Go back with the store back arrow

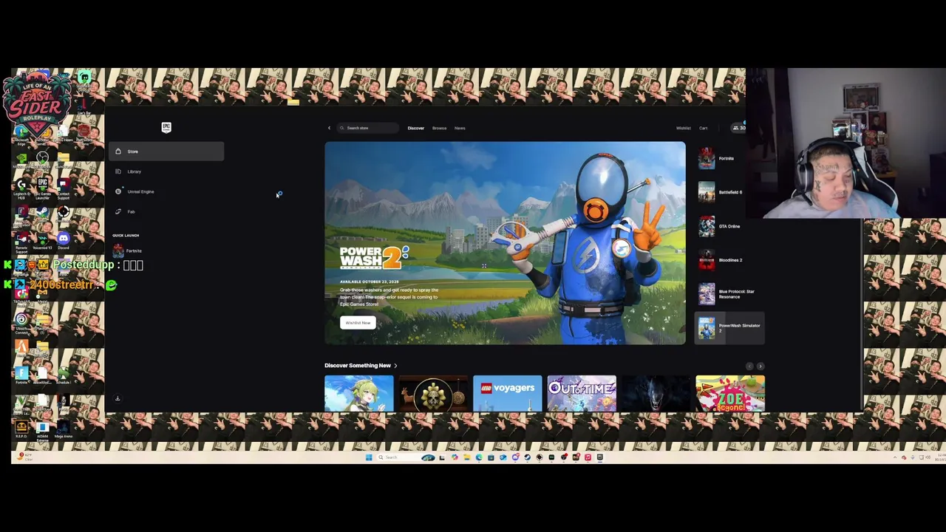click(330, 128)
